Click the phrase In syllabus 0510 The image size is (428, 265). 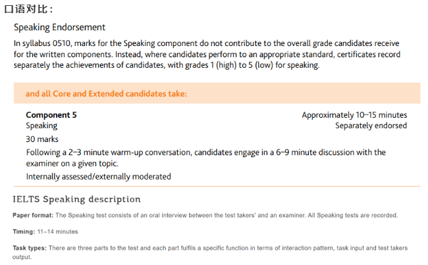(43, 43)
